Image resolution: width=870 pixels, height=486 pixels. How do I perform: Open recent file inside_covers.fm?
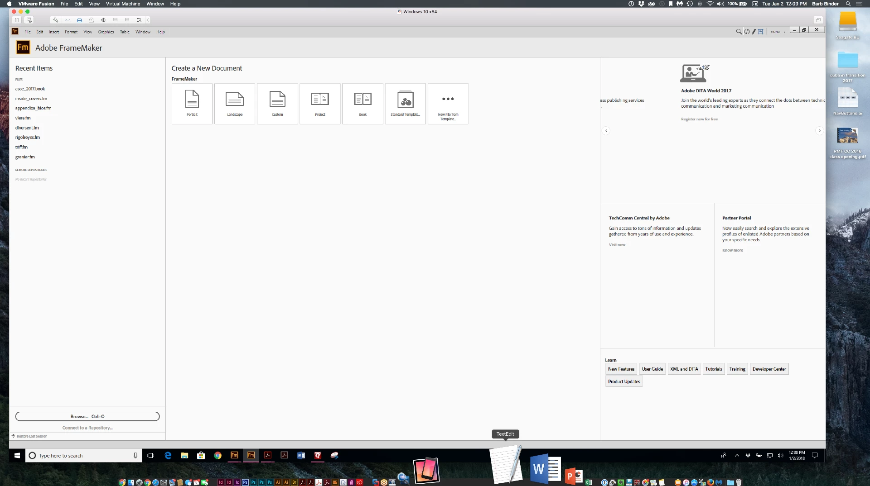[x=31, y=98]
